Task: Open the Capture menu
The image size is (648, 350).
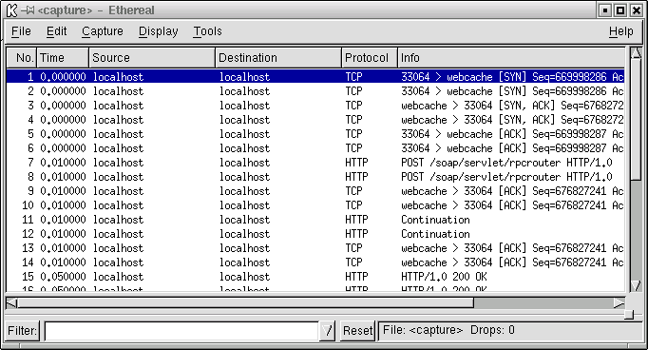Action: [x=103, y=31]
